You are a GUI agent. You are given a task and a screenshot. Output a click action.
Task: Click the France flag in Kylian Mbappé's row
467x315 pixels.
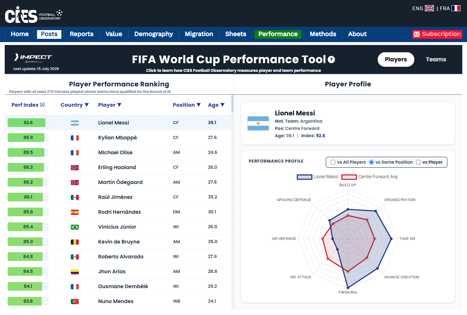pyautogui.click(x=75, y=138)
